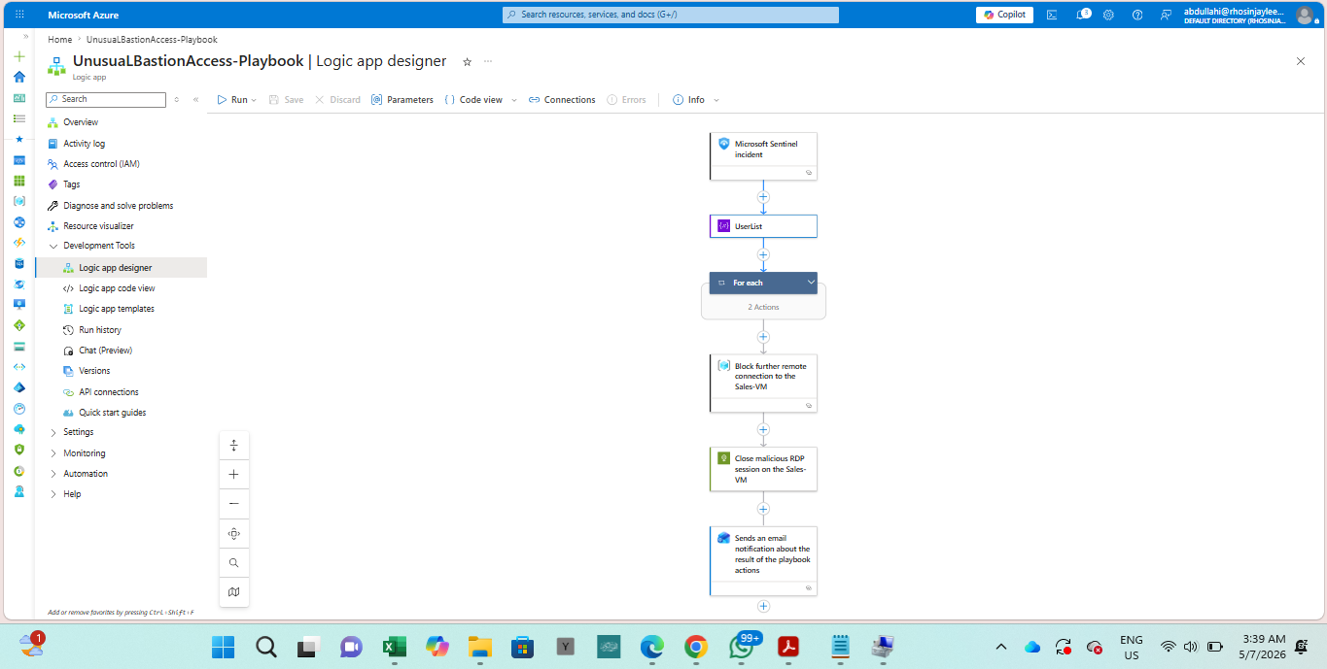This screenshot has width=1327, height=669.
Task: Click UnusuaLBastionAccess-Playbook breadcrumb link
Action: coord(152,40)
